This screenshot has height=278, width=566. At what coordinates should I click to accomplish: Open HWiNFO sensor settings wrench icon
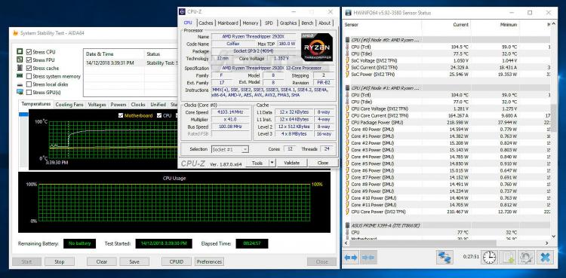[x=526, y=257]
